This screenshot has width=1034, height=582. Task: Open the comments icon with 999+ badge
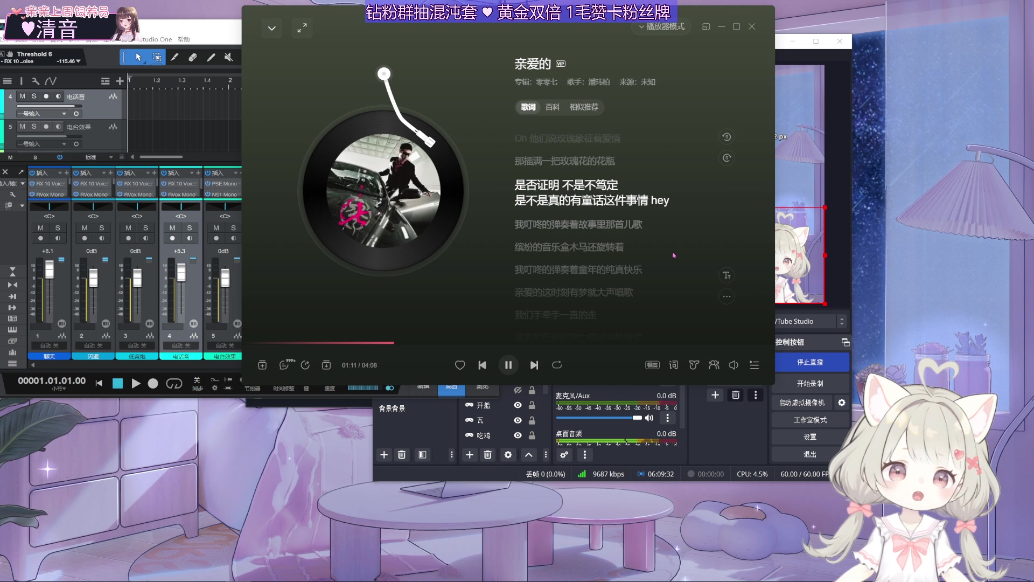click(x=285, y=365)
